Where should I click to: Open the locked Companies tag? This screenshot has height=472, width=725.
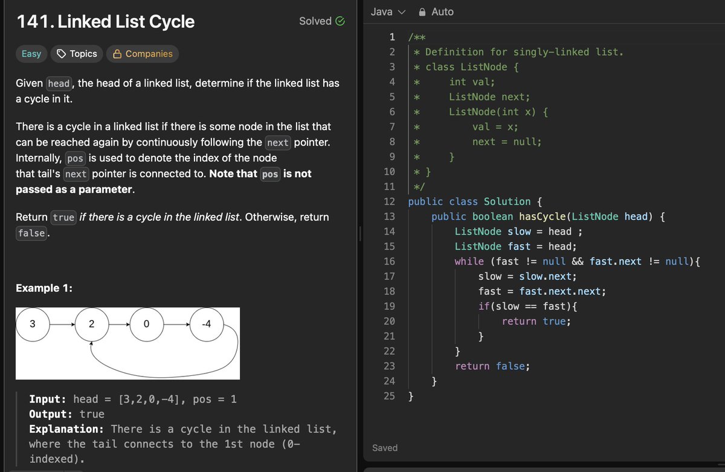tap(143, 54)
